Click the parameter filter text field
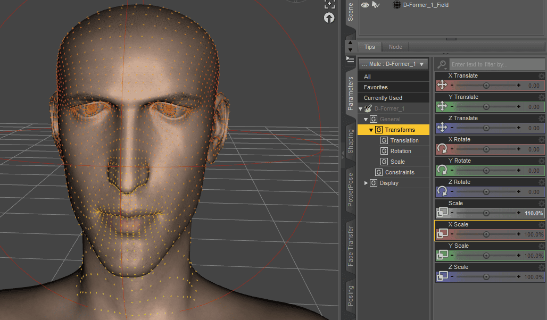This screenshot has height=320, width=547. point(495,64)
